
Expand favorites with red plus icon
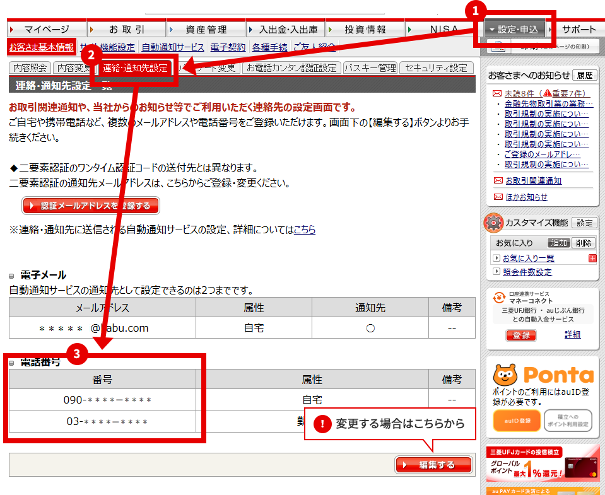[x=592, y=258]
